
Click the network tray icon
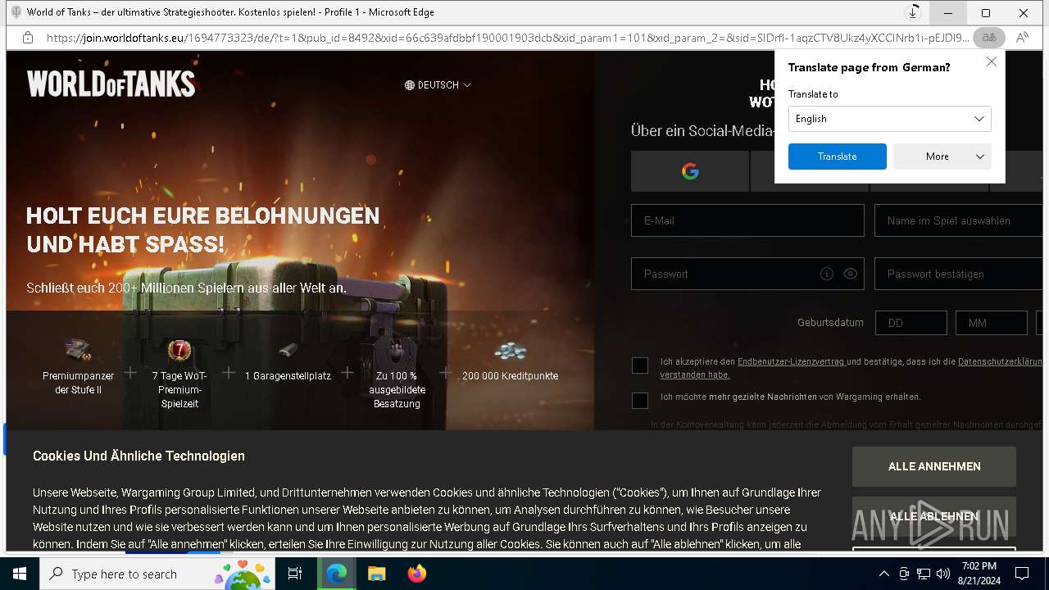tap(924, 574)
